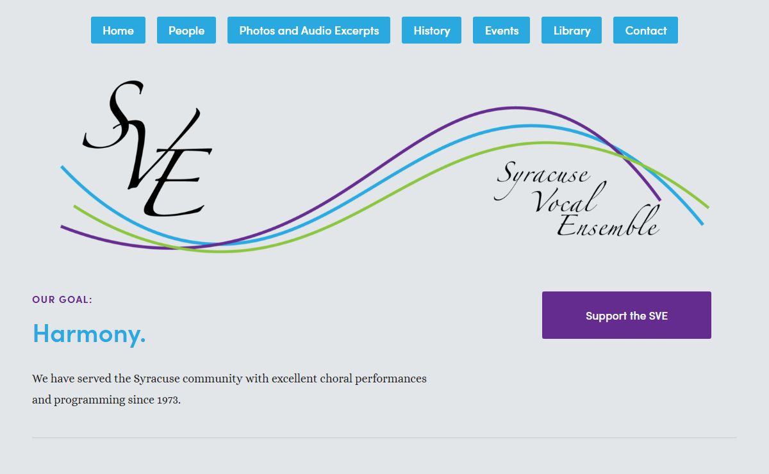
Task: Open the People page
Action: point(186,30)
